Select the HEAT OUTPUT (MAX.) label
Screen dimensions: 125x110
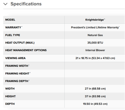[20, 43]
